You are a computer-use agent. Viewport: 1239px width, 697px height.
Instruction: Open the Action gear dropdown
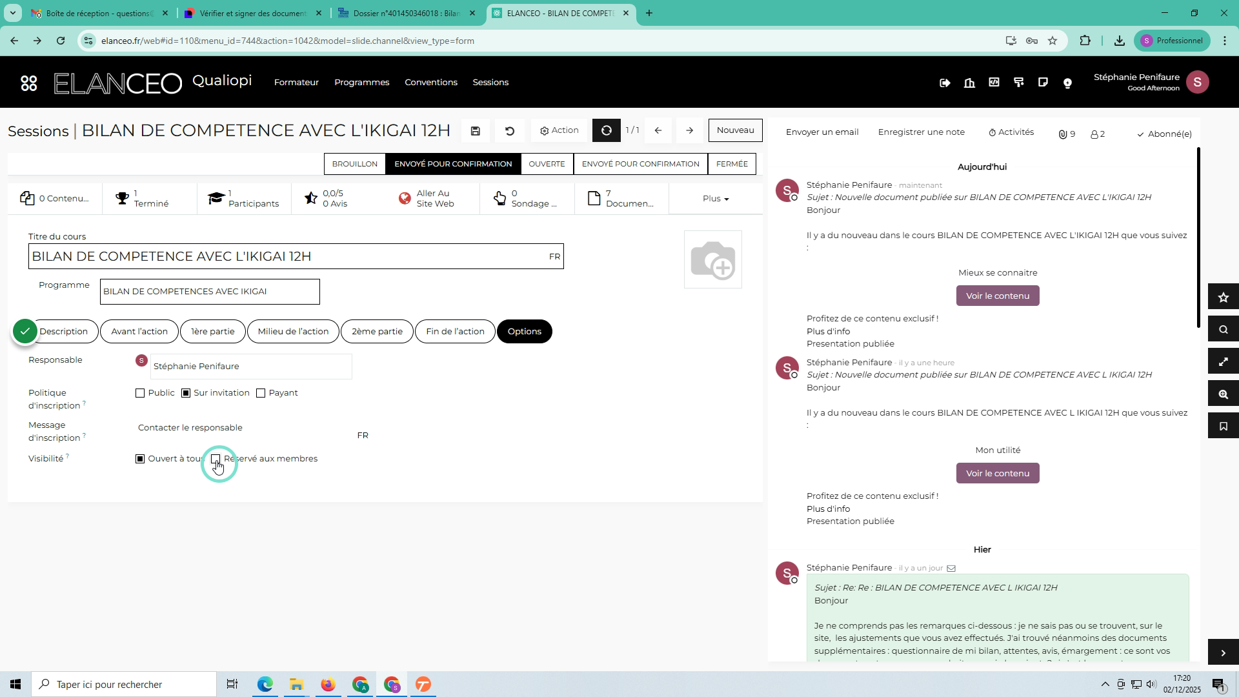[x=559, y=131]
